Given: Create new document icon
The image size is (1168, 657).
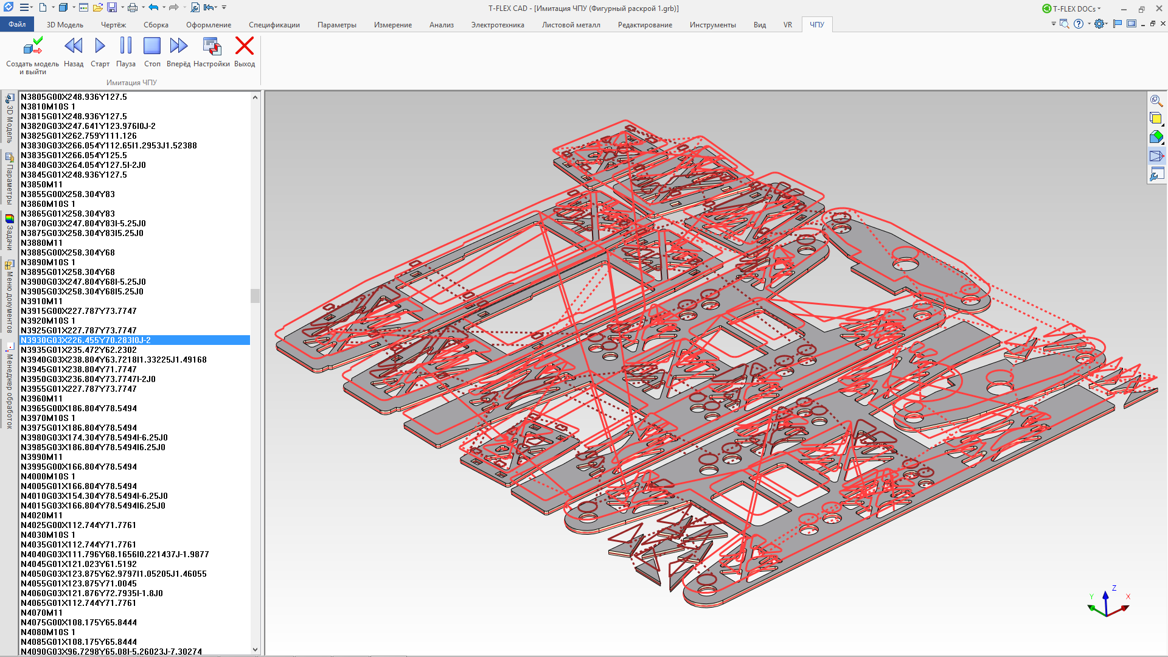Looking at the screenshot, I should coord(43,7).
